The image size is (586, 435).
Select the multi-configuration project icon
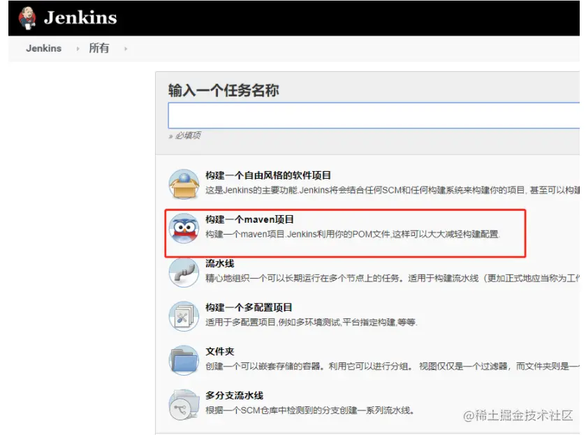tap(184, 316)
